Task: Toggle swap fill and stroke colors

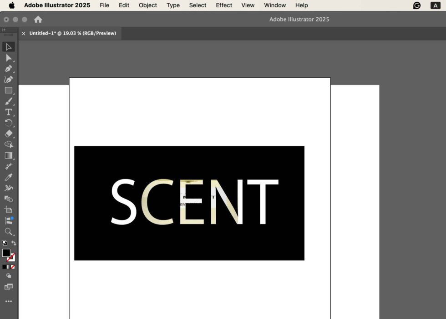Action: (x=14, y=243)
